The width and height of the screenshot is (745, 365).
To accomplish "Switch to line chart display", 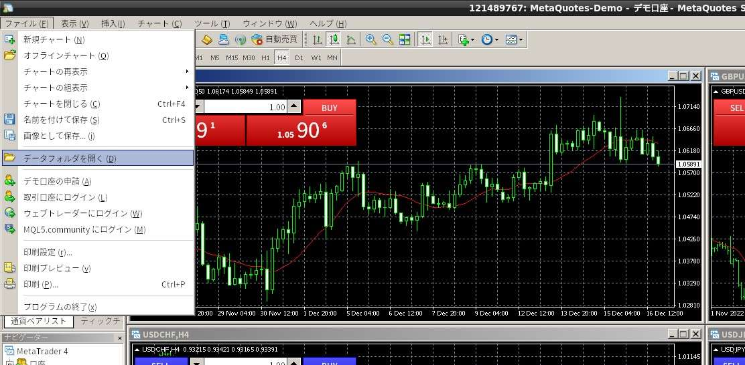I will (351, 40).
